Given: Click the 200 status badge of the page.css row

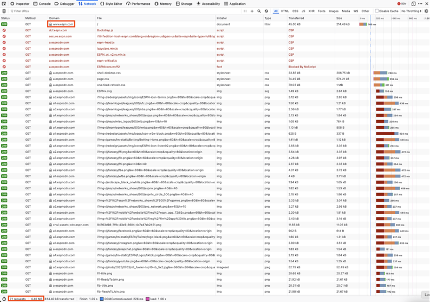Looking at the screenshot, I should [4, 79].
